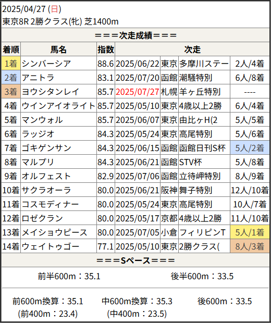Click the orange 8人/3着 result cell
This screenshot has height=323, width=271.
click(250, 246)
